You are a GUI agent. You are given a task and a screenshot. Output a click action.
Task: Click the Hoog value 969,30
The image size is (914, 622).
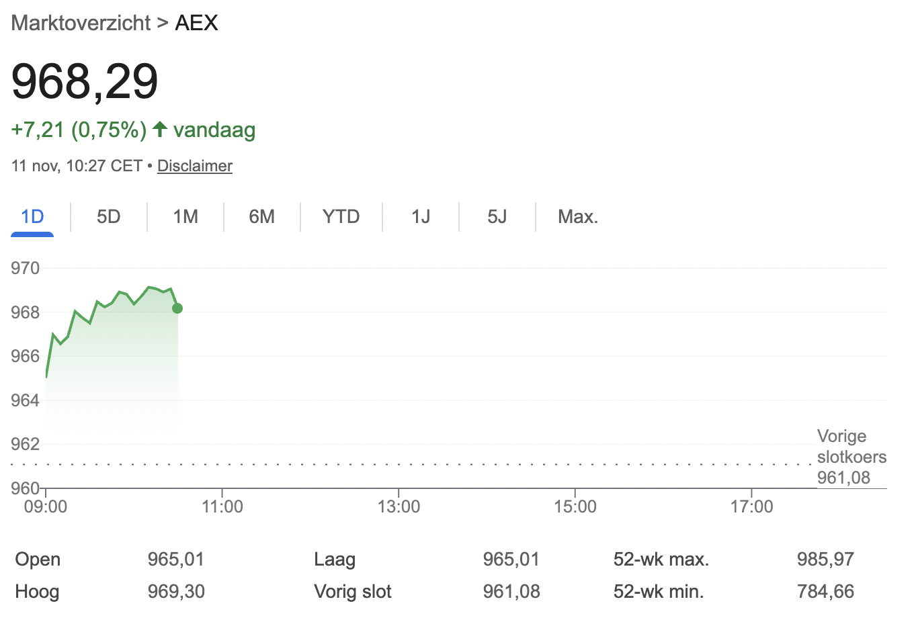175,592
